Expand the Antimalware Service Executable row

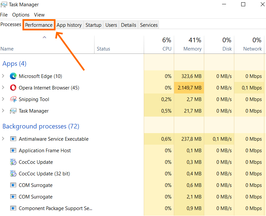[x=3, y=139]
